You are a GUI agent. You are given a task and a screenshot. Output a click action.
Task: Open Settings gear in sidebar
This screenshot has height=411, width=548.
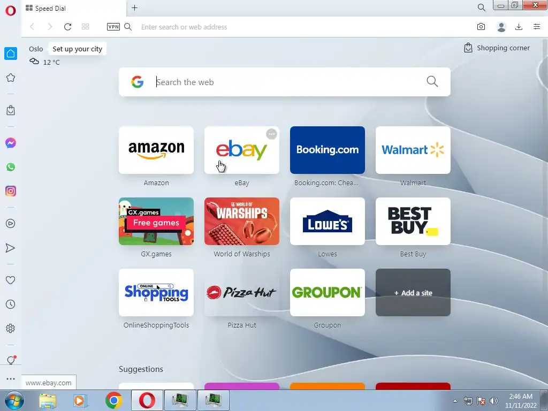pyautogui.click(x=11, y=328)
